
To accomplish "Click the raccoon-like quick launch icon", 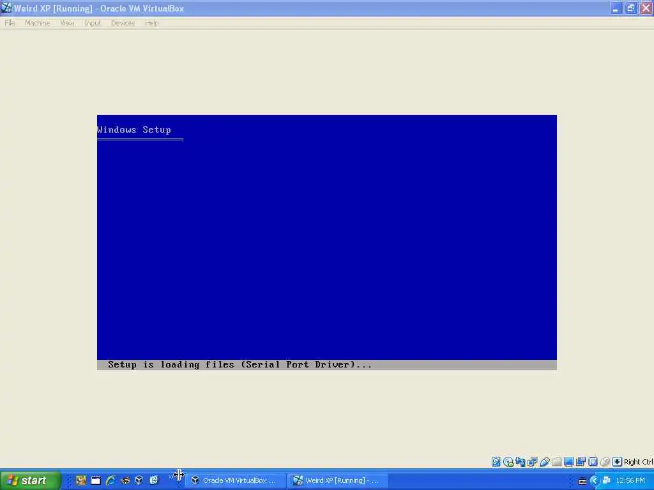I will pyautogui.click(x=125, y=480).
